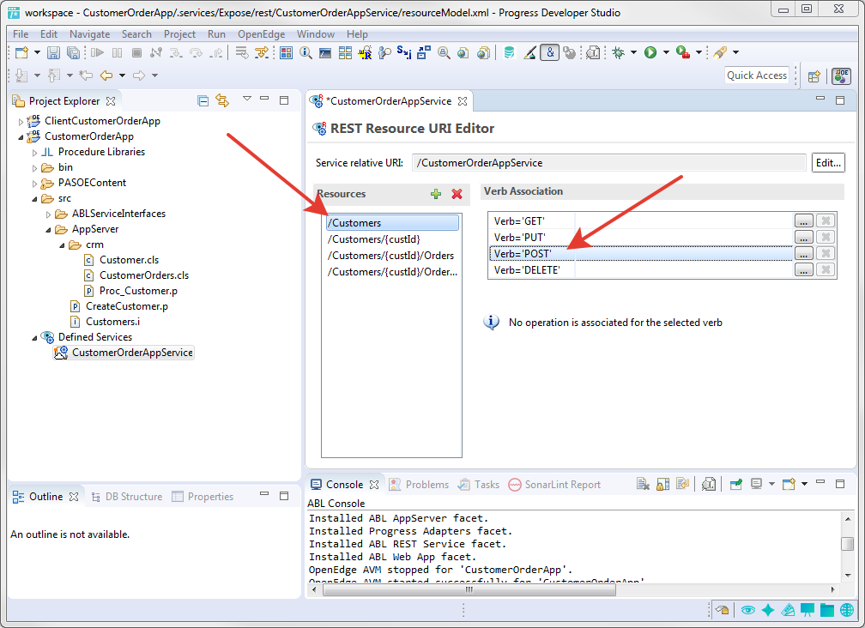Delete resource with red X icon
The image size is (865, 628).
[x=457, y=194]
